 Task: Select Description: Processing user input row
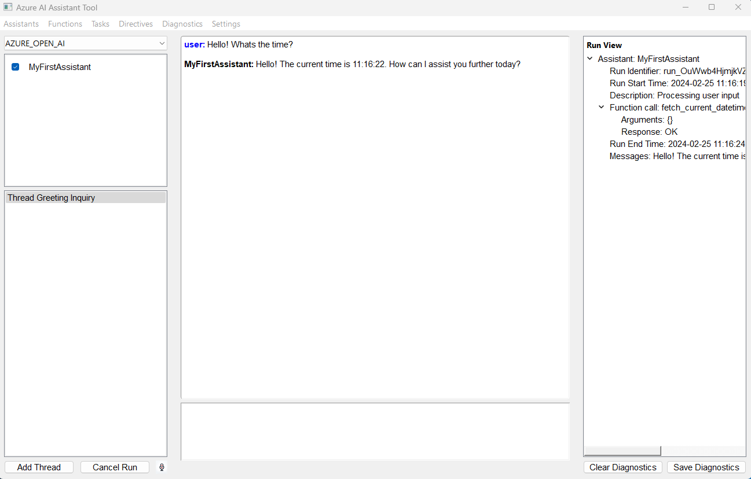click(675, 95)
